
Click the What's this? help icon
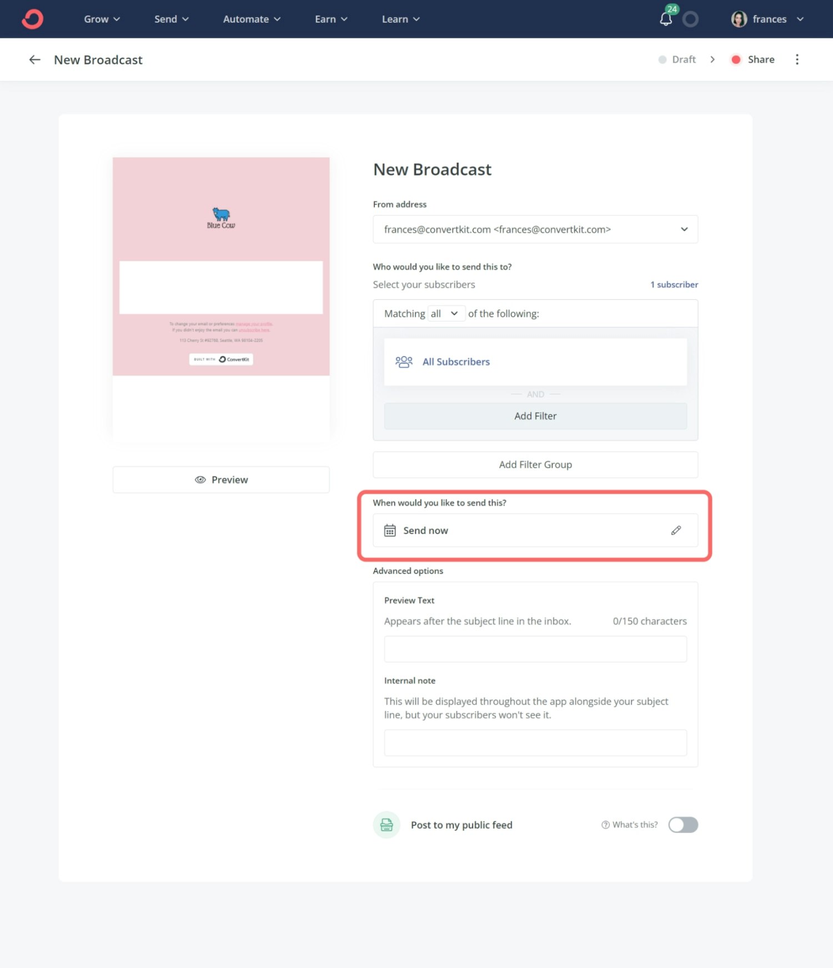(605, 825)
